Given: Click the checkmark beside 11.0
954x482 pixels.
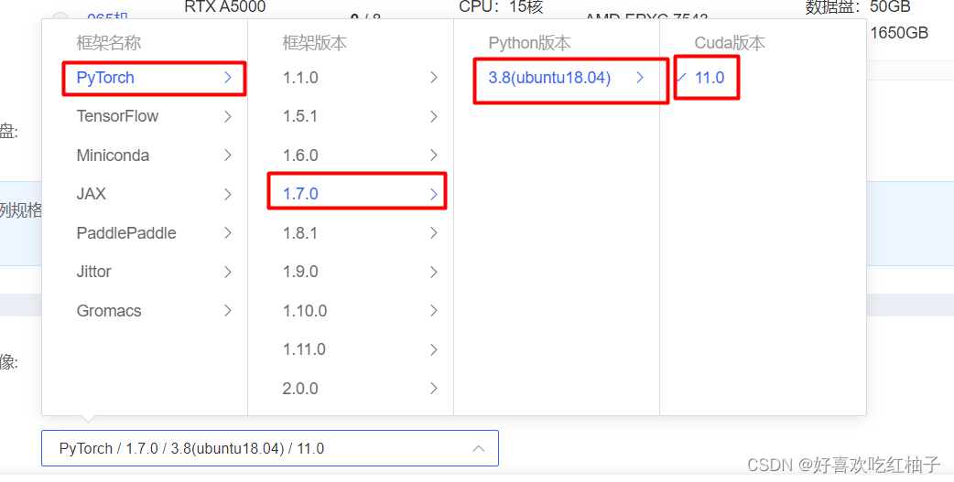Looking at the screenshot, I should click(681, 77).
